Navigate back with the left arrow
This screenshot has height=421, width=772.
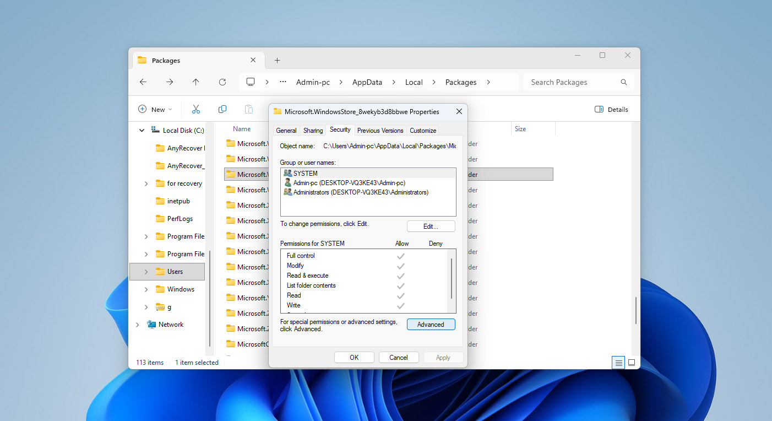point(143,82)
